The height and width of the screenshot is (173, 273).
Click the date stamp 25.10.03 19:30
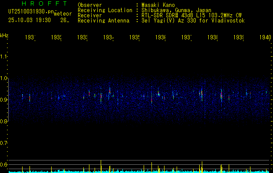pos(30,20)
